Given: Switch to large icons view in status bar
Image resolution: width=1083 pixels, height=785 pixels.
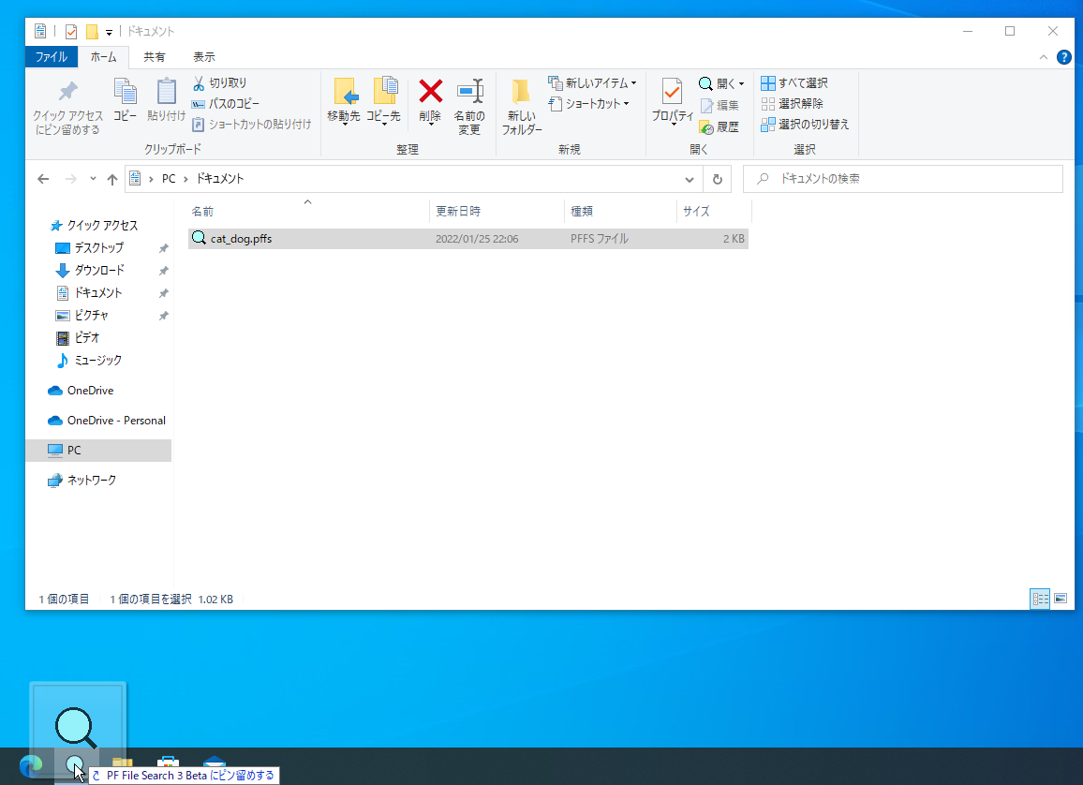Looking at the screenshot, I should click(x=1061, y=599).
